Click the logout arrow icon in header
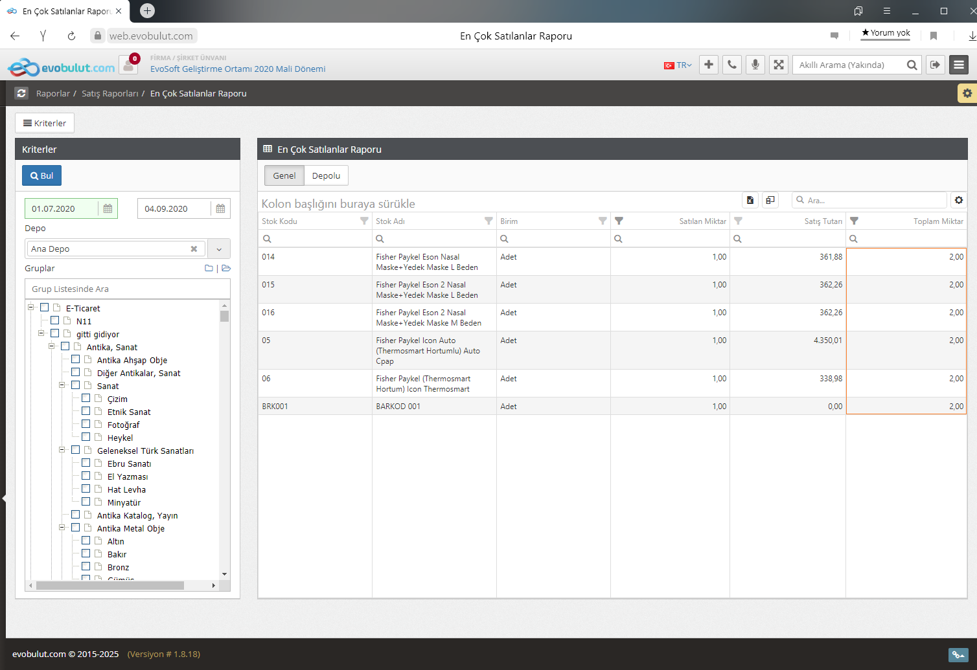The image size is (977, 670). [935, 65]
